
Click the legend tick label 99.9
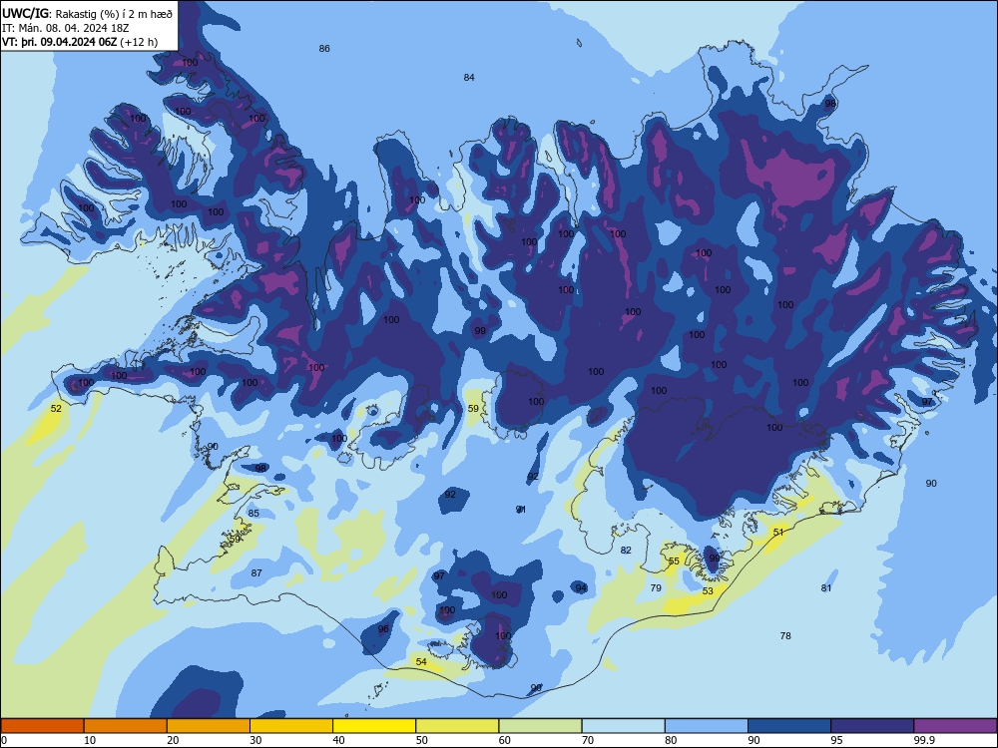pos(923,740)
